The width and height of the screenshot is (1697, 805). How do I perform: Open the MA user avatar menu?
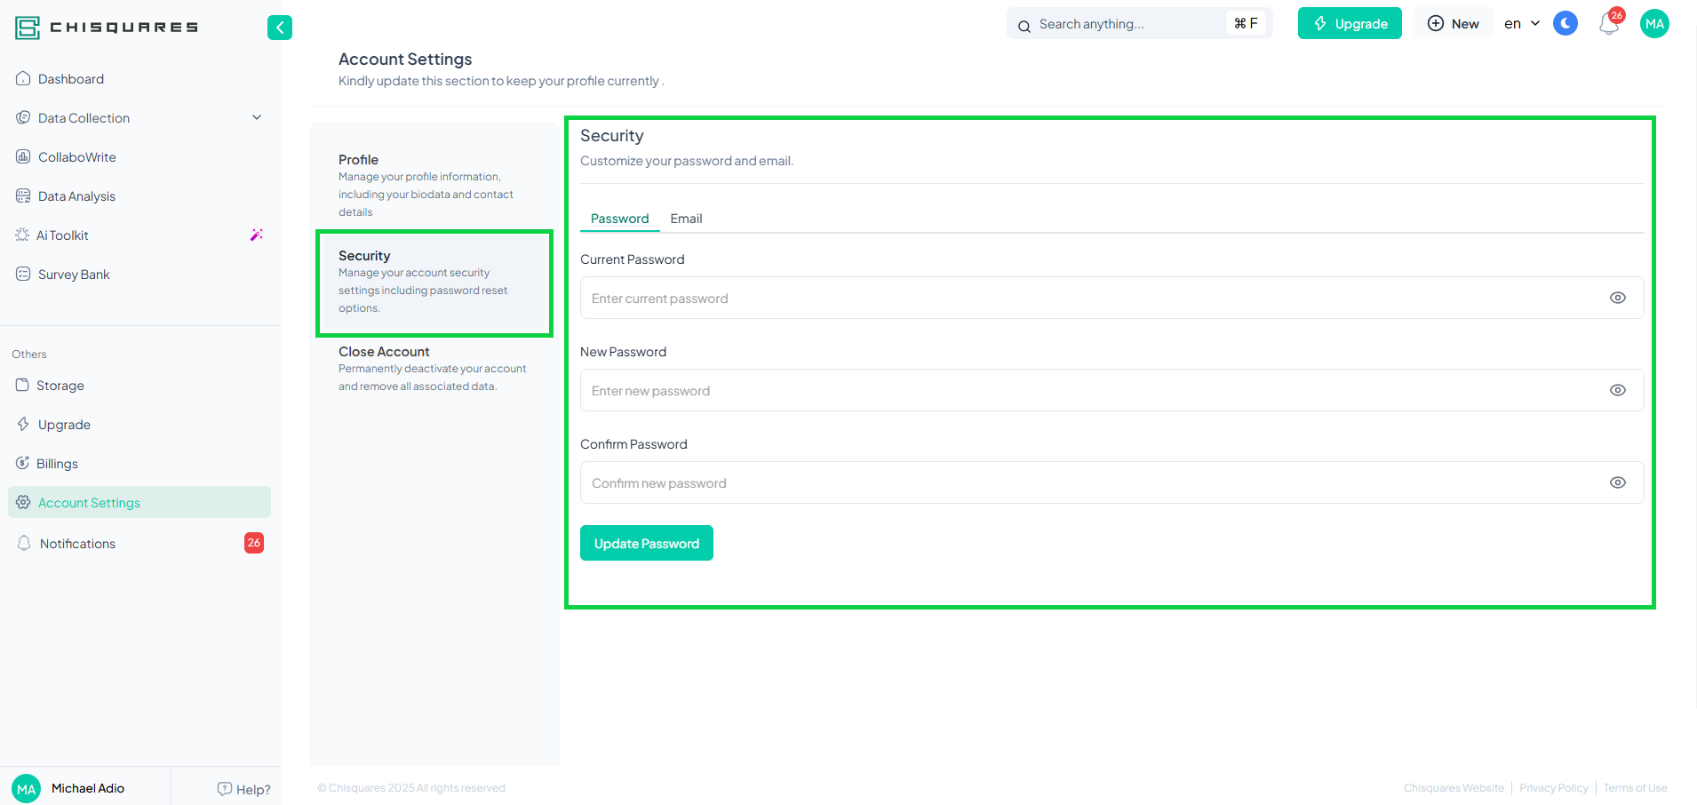[1654, 24]
